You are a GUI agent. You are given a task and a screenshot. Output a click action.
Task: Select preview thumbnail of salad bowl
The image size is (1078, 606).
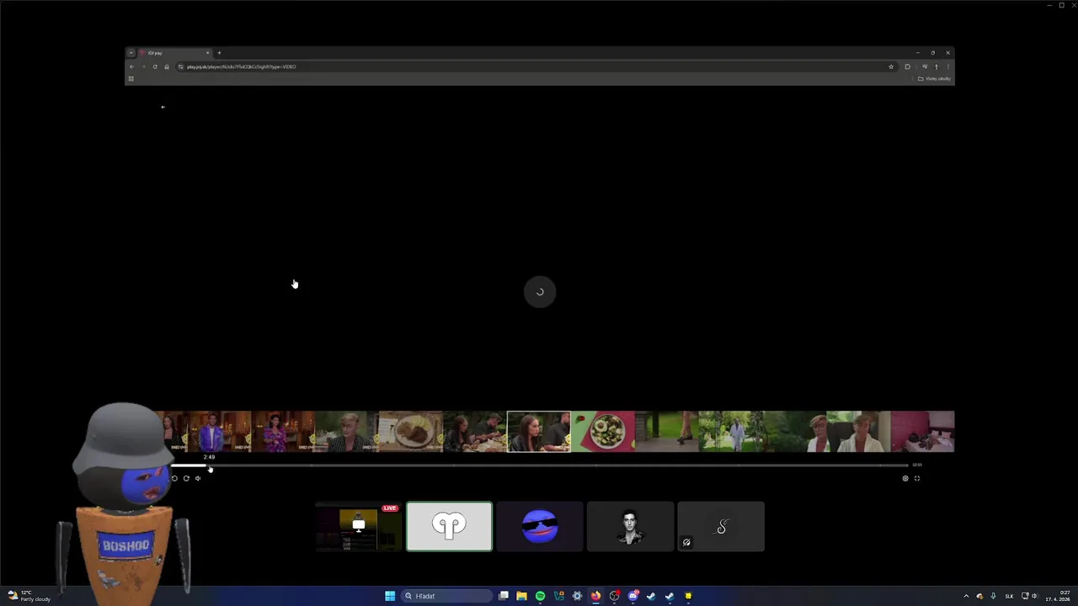click(x=603, y=432)
